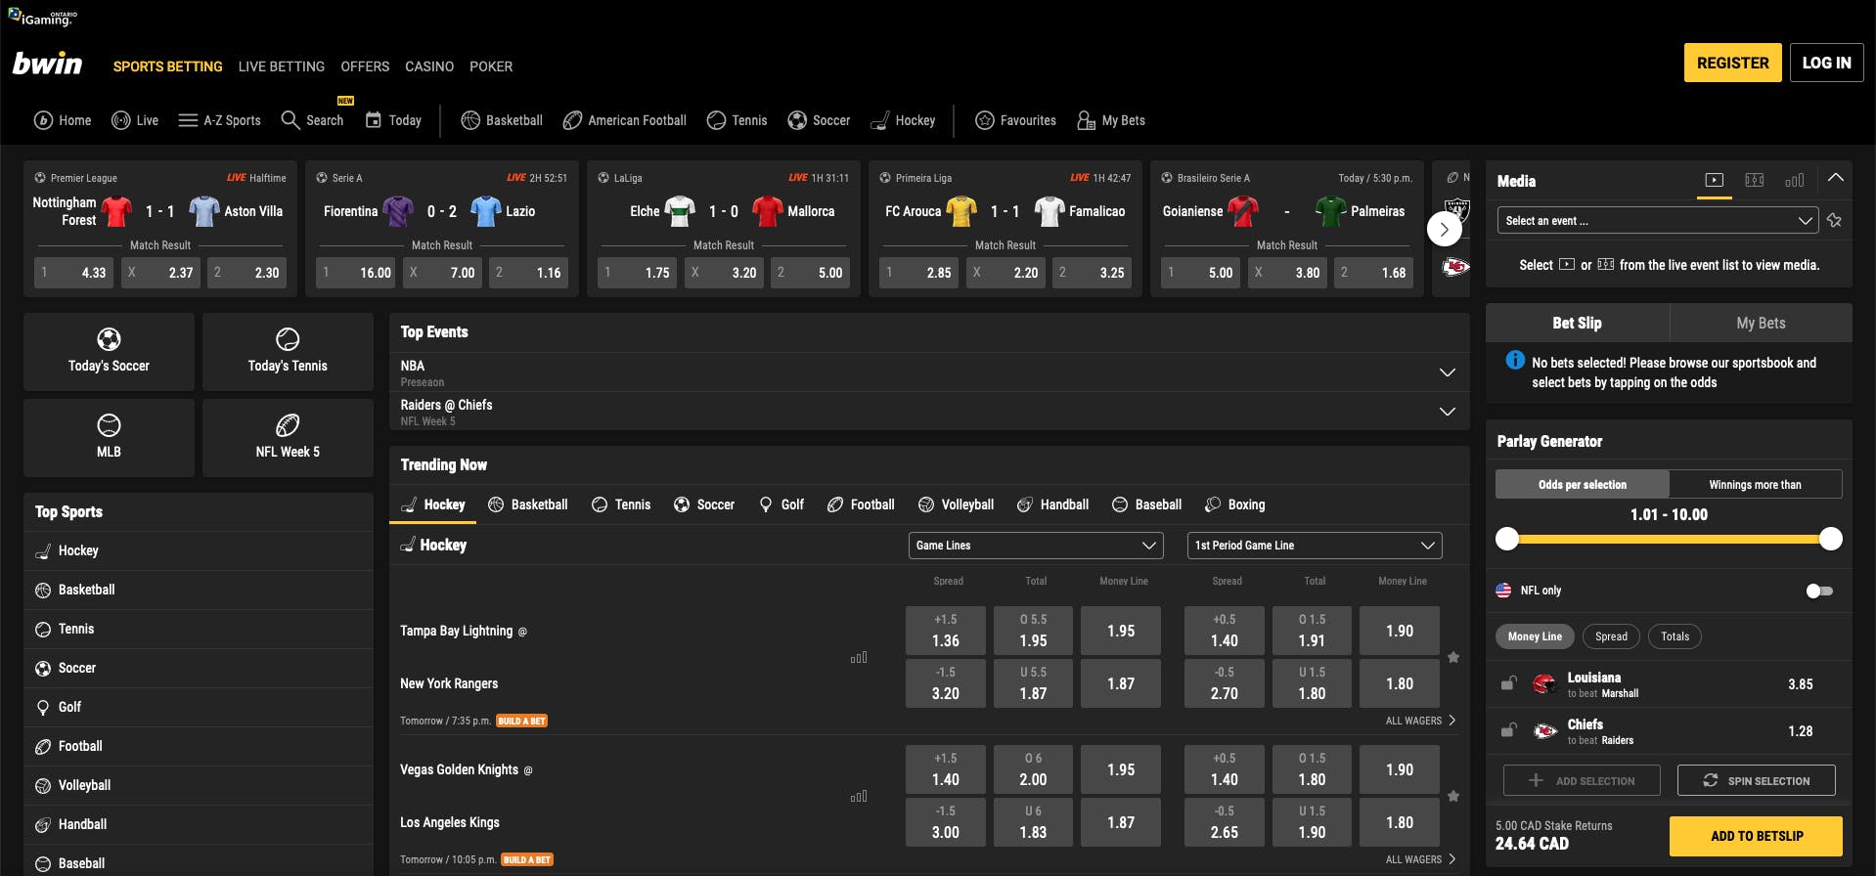
Task: Open Live Betting menu
Action: [x=282, y=66]
